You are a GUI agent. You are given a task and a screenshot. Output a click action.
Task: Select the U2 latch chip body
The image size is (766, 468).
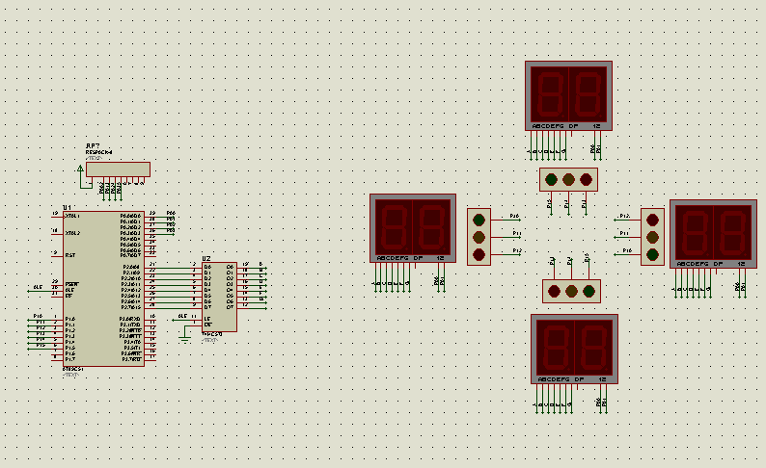(219, 298)
